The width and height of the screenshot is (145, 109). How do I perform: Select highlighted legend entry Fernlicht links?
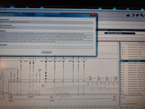point(133,61)
